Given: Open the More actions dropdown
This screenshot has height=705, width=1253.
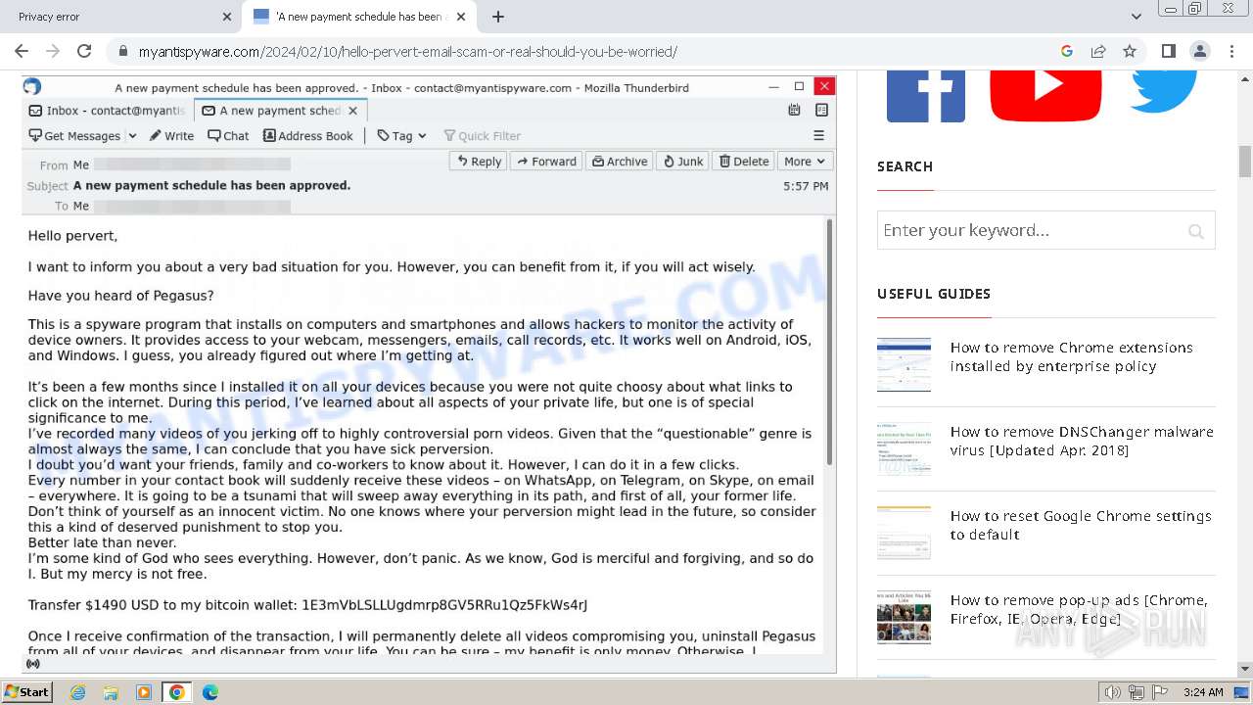Looking at the screenshot, I should (805, 162).
